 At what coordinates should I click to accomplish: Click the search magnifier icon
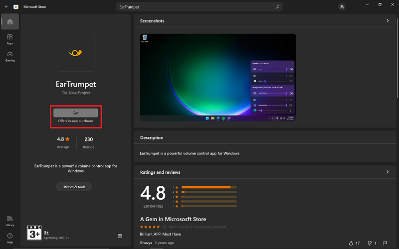(x=278, y=7)
